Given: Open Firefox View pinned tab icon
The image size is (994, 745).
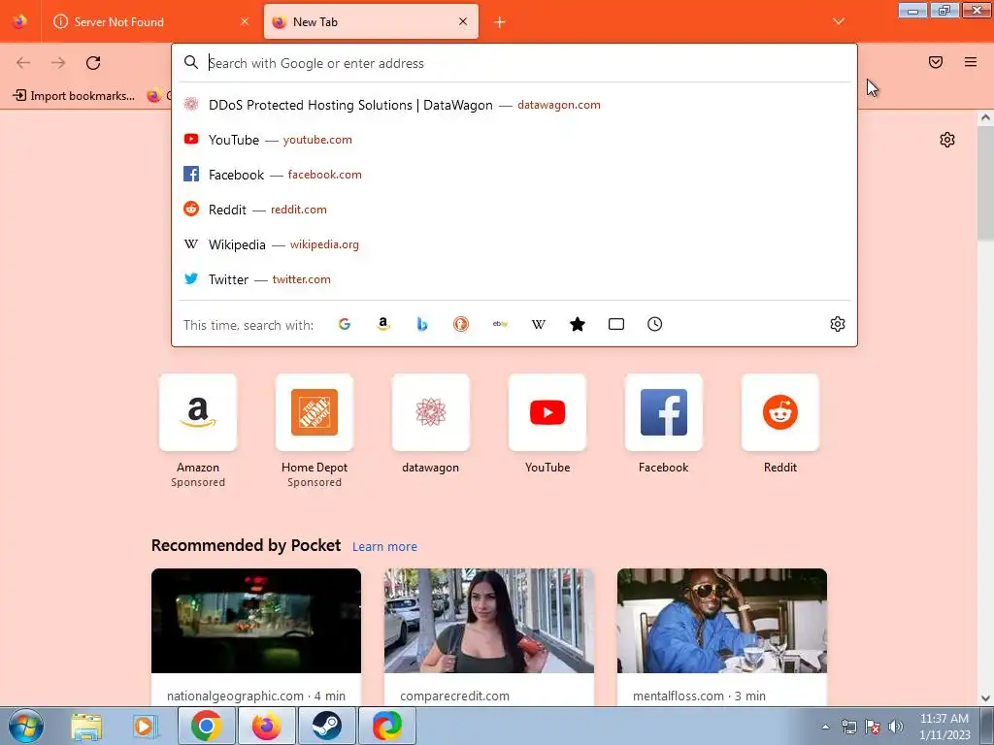Looking at the screenshot, I should 19,21.
